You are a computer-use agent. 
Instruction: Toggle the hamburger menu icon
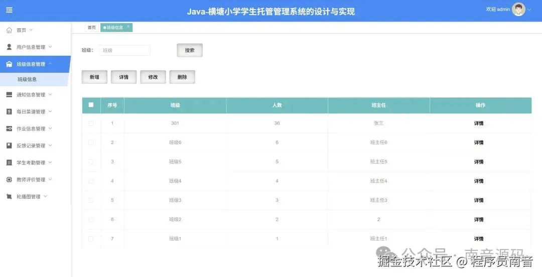point(10,10)
